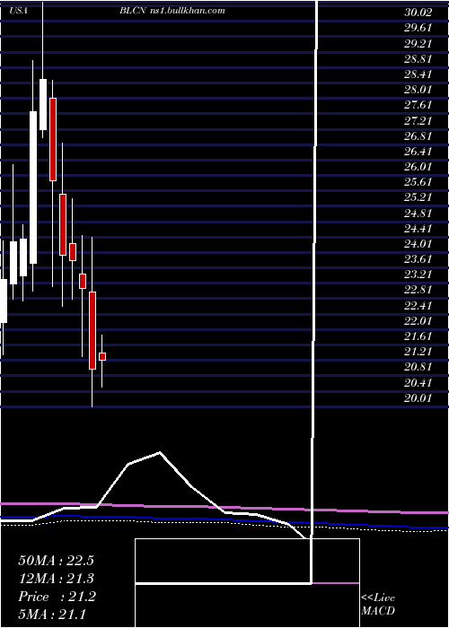Screen dimensions: 449x628
Task: Click the 12MA : 21.3 reading
Action: (56, 579)
